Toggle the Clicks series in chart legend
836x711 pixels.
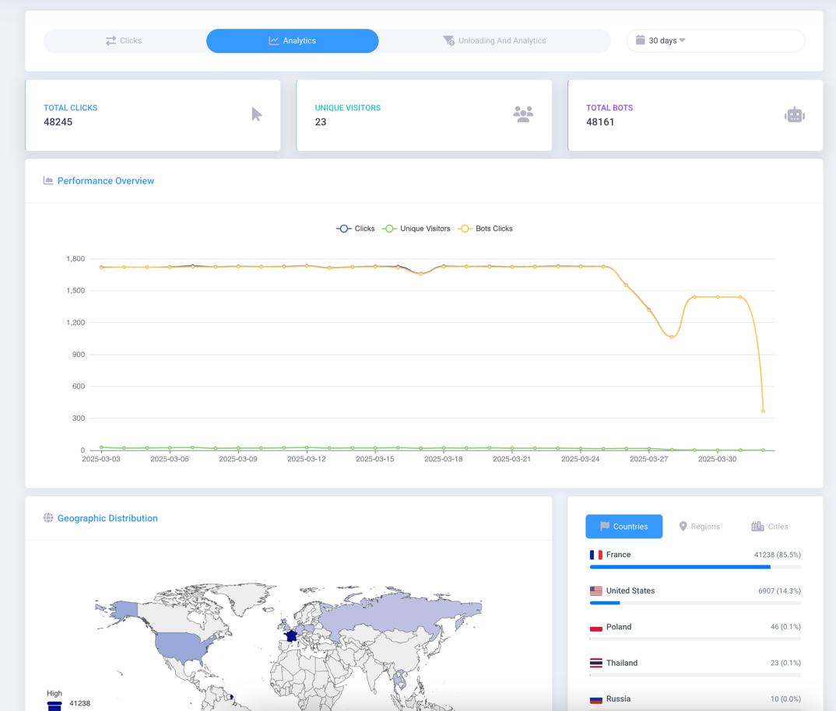[356, 229]
